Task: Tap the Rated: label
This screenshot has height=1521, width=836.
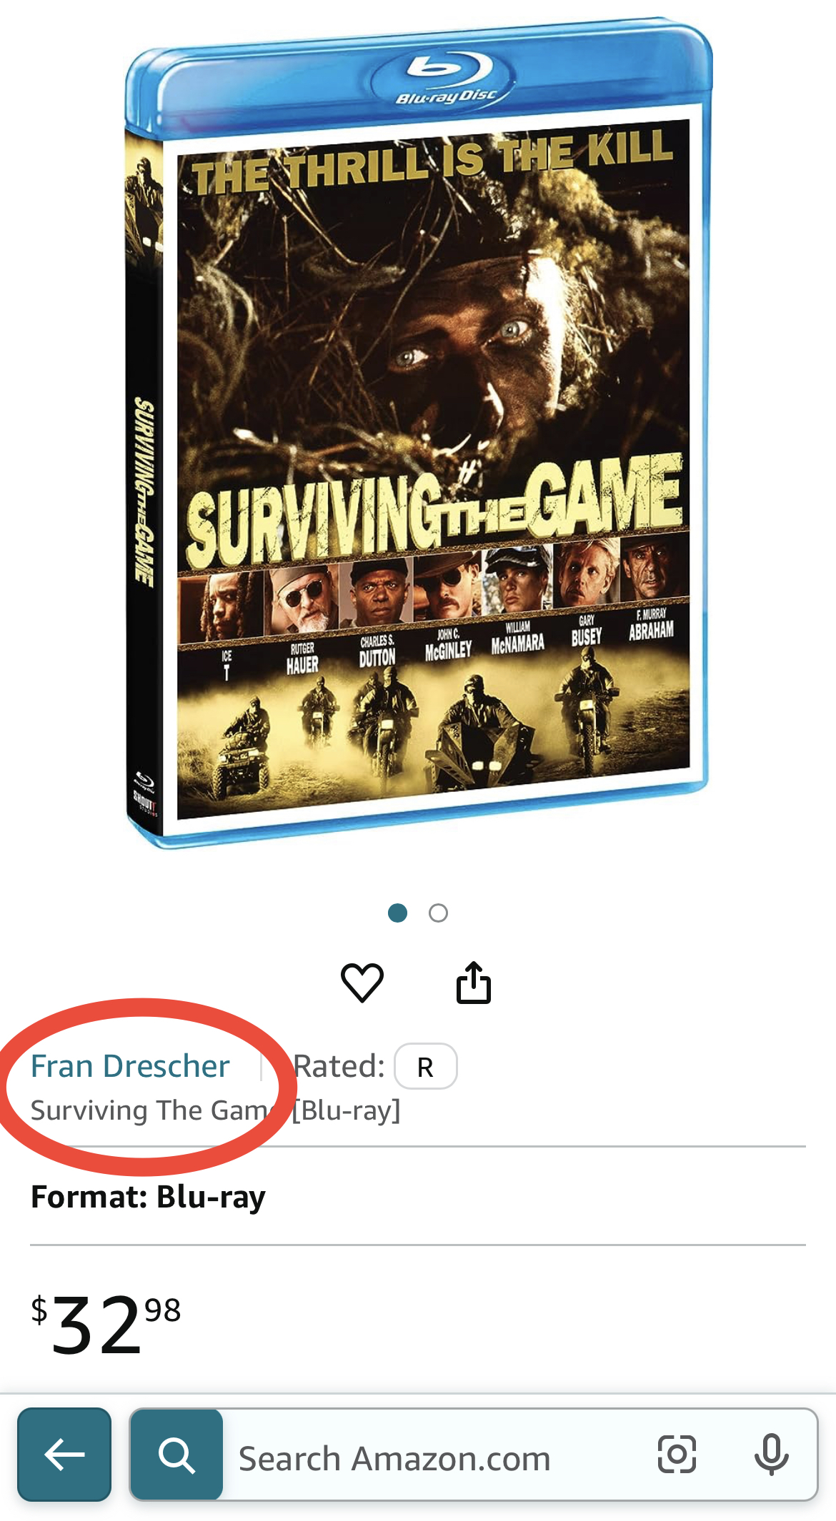Action: [x=339, y=1066]
